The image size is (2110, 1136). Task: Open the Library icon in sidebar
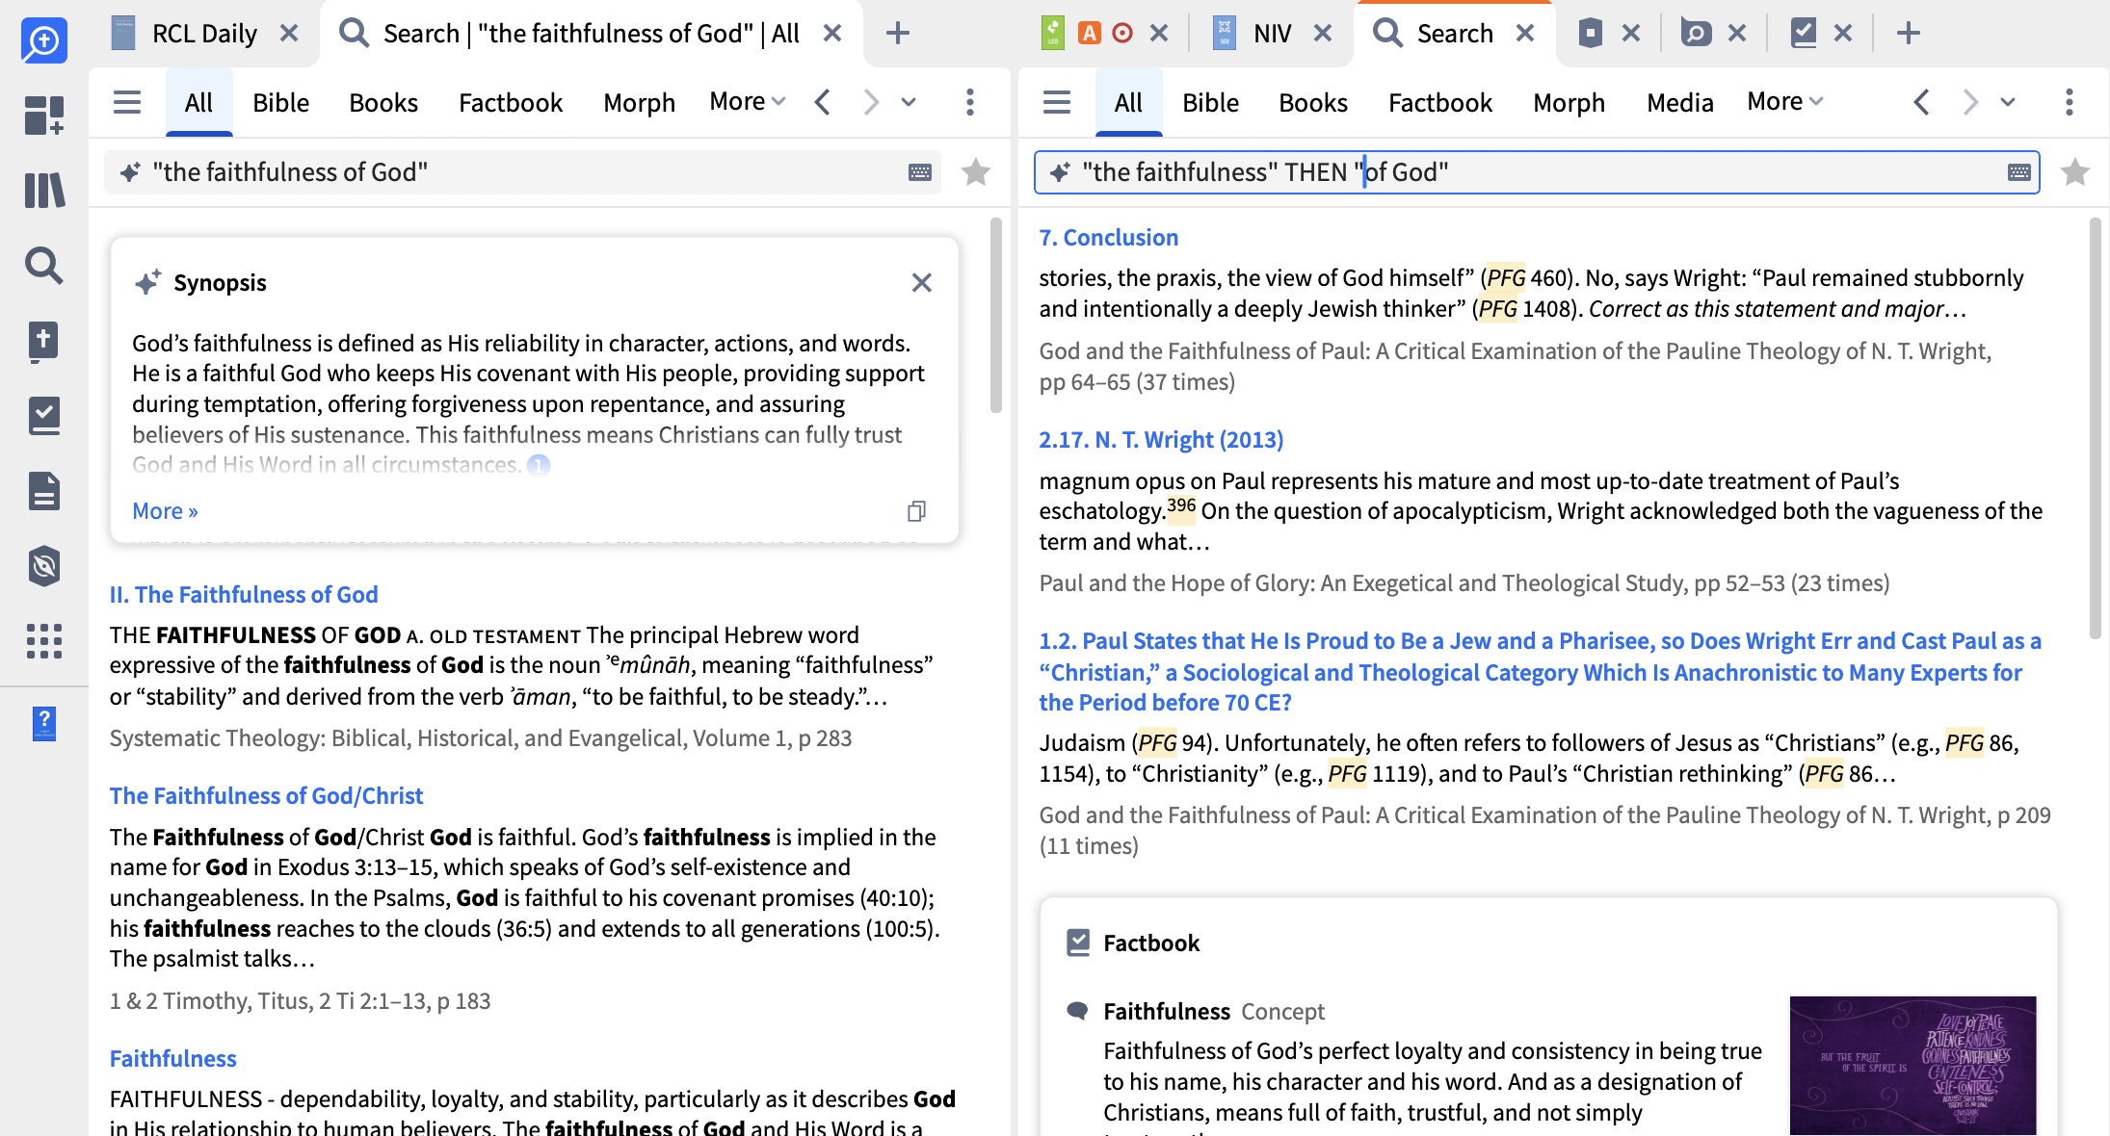pos(44,190)
